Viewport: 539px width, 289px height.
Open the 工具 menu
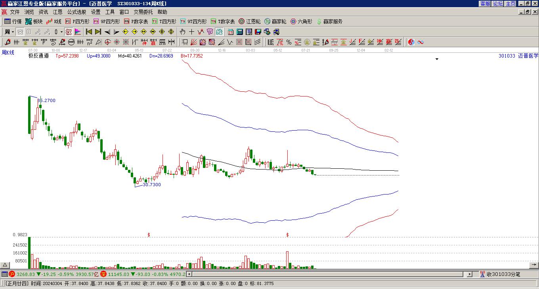110,12
